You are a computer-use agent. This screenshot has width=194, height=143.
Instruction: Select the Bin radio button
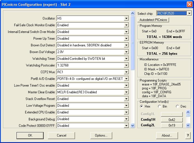(160, 106)
